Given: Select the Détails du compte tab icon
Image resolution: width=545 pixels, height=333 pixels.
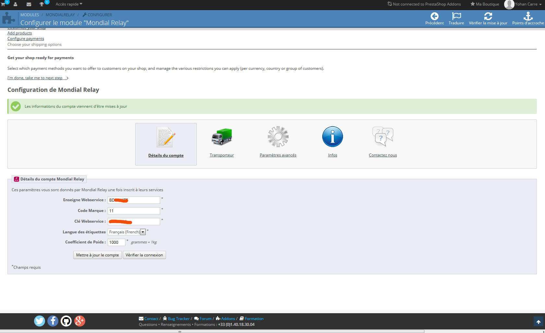Looking at the screenshot, I should [x=166, y=137].
